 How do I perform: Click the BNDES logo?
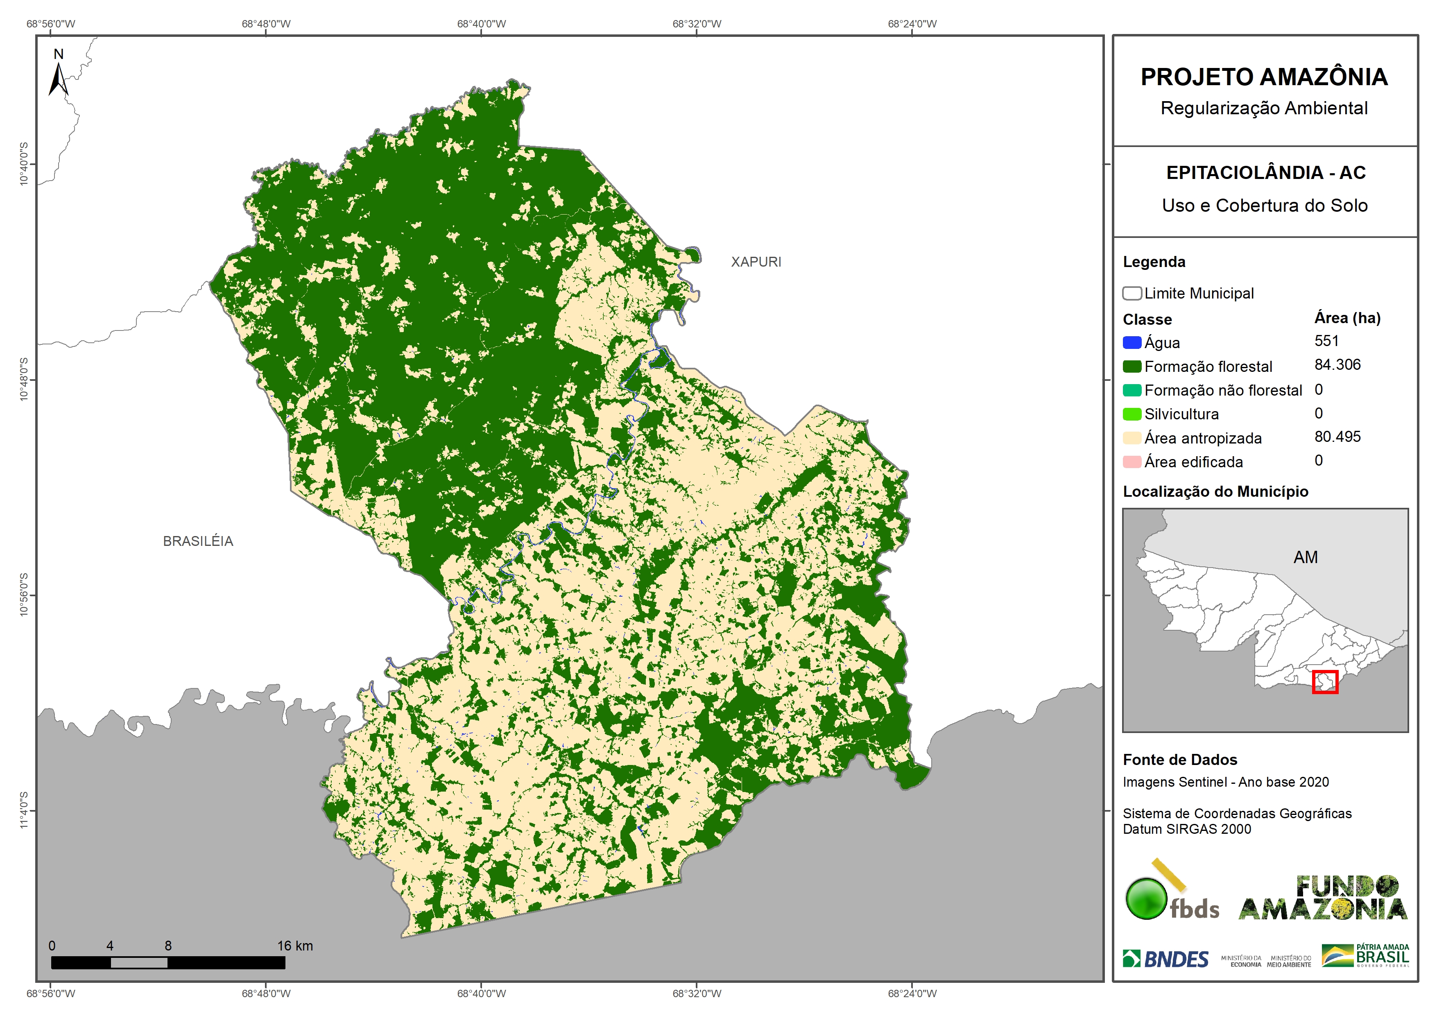pyautogui.click(x=1166, y=959)
